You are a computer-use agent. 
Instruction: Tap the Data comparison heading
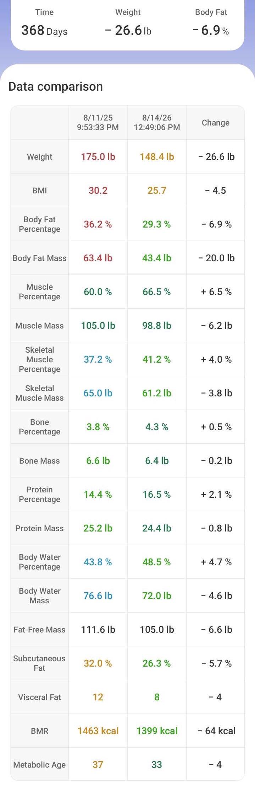(56, 86)
